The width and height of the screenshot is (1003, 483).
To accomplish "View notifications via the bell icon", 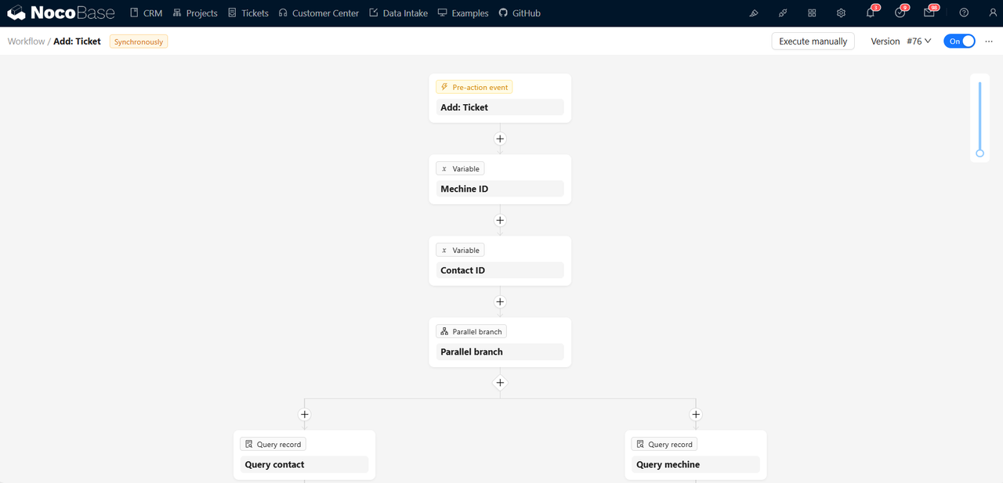I will pyautogui.click(x=870, y=13).
